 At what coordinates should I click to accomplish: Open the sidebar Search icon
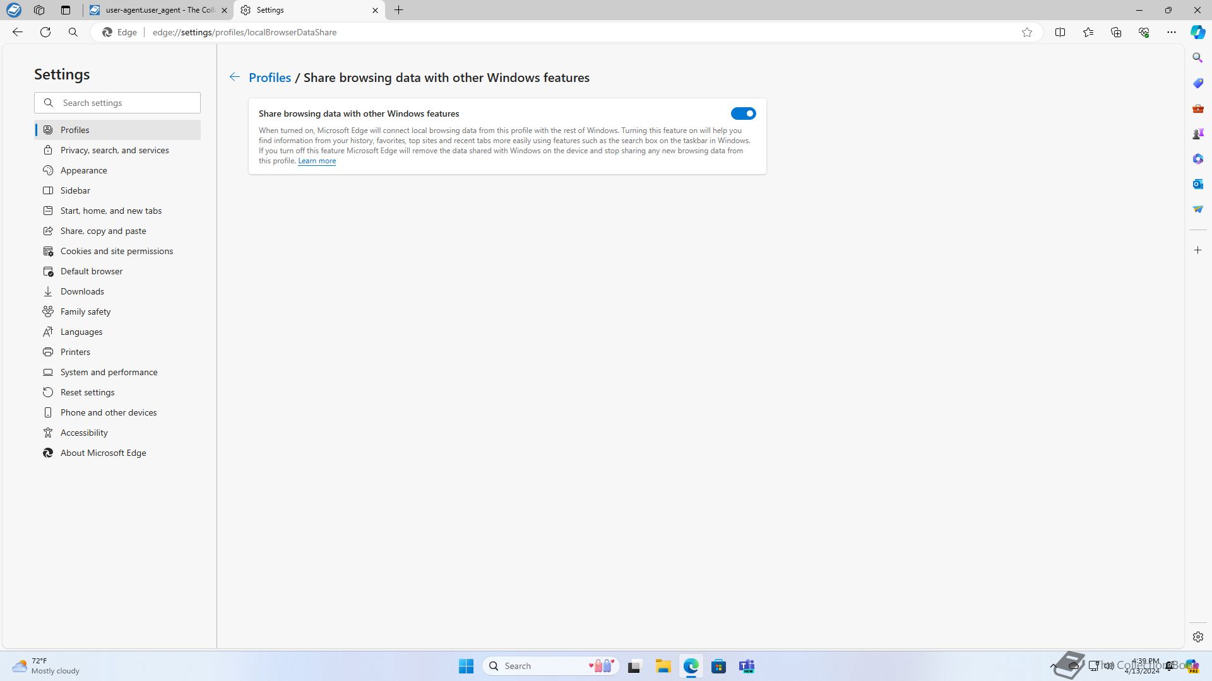pyautogui.click(x=1197, y=58)
